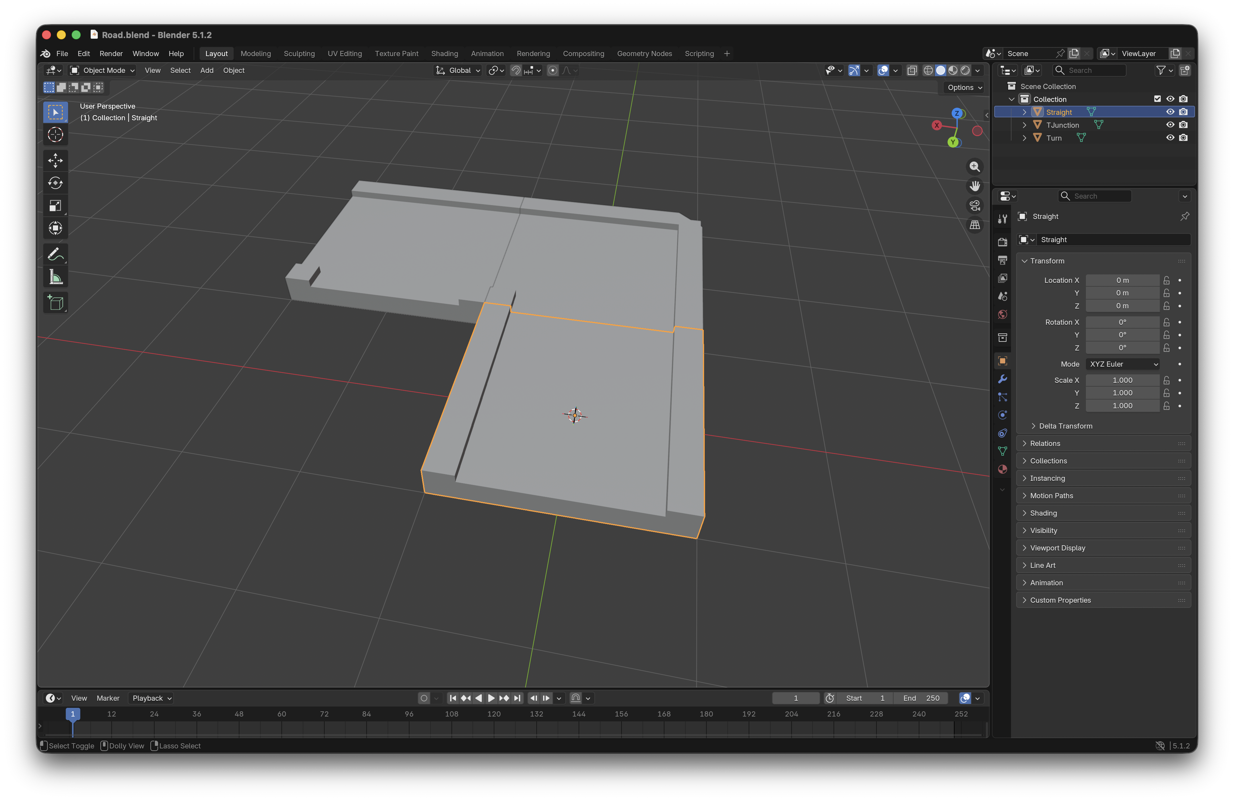Click the viewport zoom magnifier icon
The width and height of the screenshot is (1234, 801).
click(975, 166)
